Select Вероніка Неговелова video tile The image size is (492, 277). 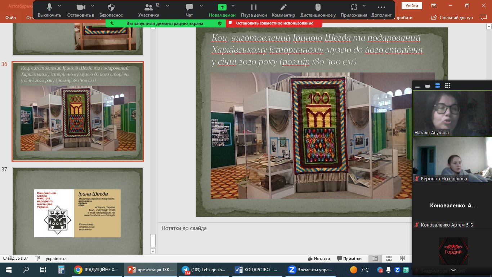pos(452,159)
